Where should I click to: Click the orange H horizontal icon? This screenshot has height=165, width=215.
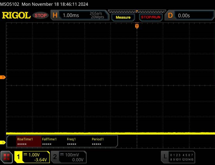pyautogui.click(x=55, y=15)
